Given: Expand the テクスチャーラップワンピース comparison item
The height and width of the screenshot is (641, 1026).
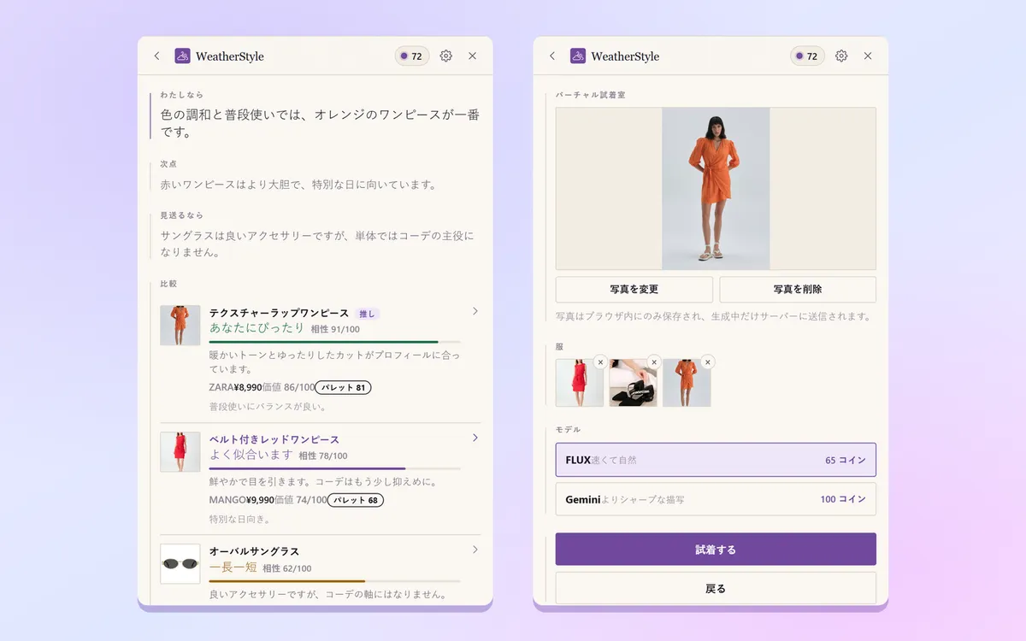Looking at the screenshot, I should 475,311.
